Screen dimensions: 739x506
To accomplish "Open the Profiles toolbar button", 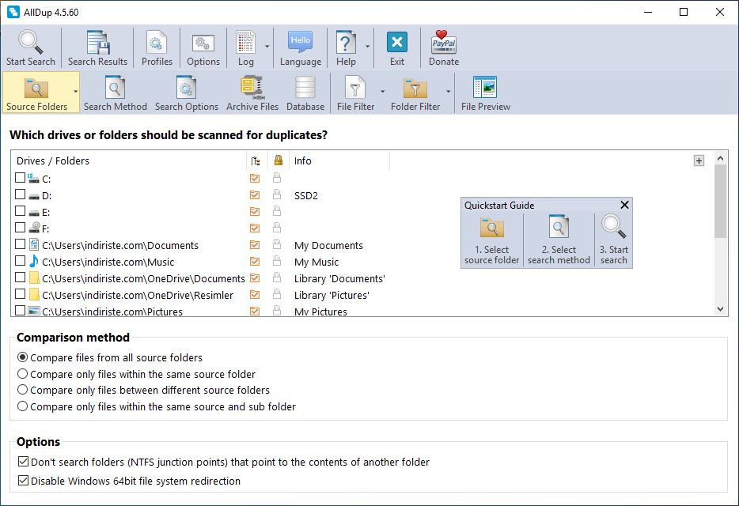I will [x=157, y=47].
